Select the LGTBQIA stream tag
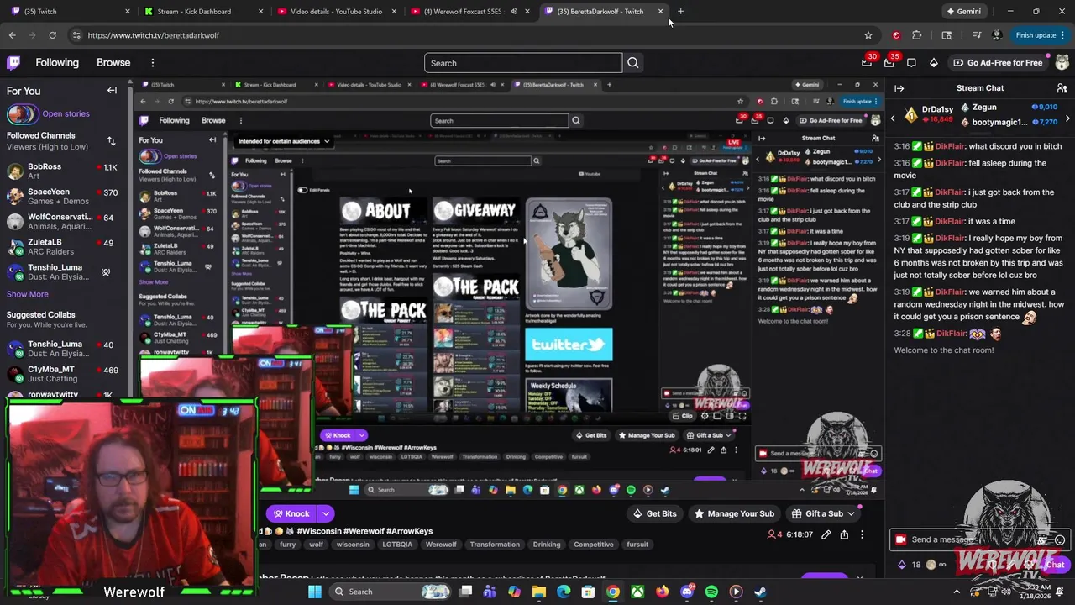This screenshot has height=605, width=1075. [397, 544]
